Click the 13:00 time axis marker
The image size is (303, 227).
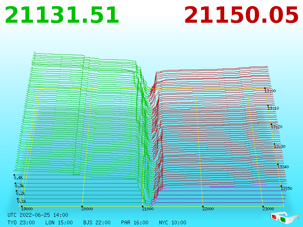(x=270, y=91)
